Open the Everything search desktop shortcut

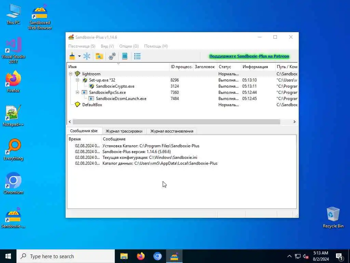(13, 149)
